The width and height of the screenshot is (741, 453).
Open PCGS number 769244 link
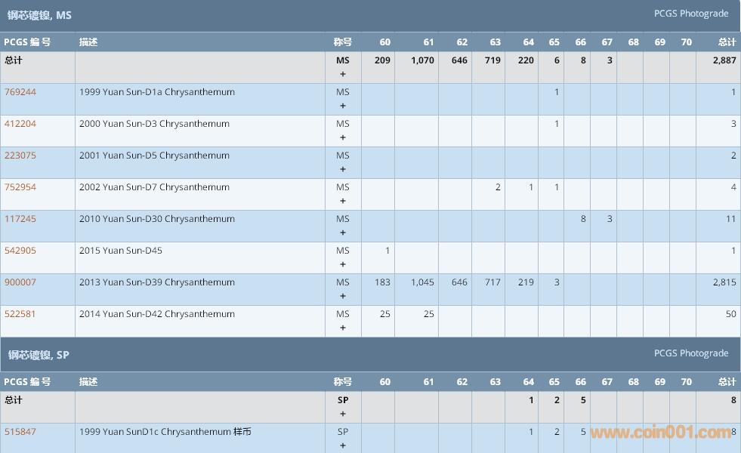coord(20,92)
